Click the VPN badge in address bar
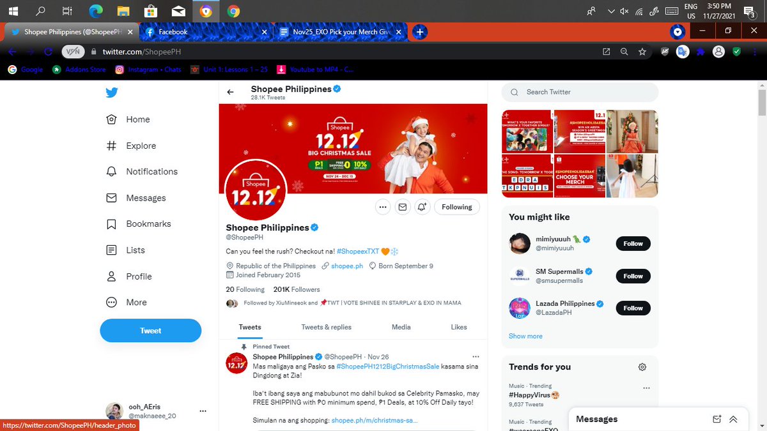Viewport: 767px width, 431px height. pos(73,52)
